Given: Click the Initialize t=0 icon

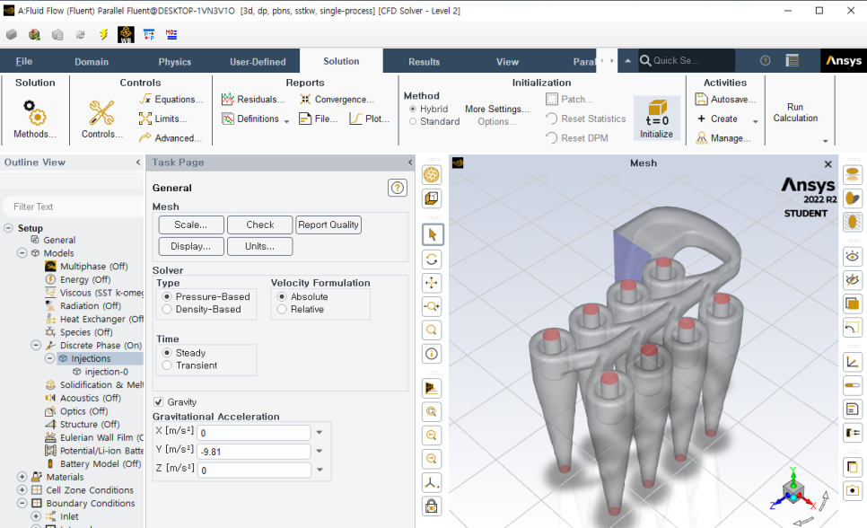Looking at the screenshot, I should pos(657,113).
